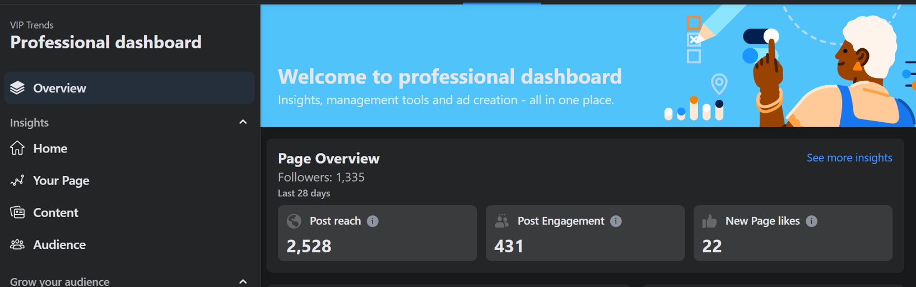Viewport: 916px width, 287px height.
Task: Collapse the Grow your audience section chevron
Action: point(243,281)
